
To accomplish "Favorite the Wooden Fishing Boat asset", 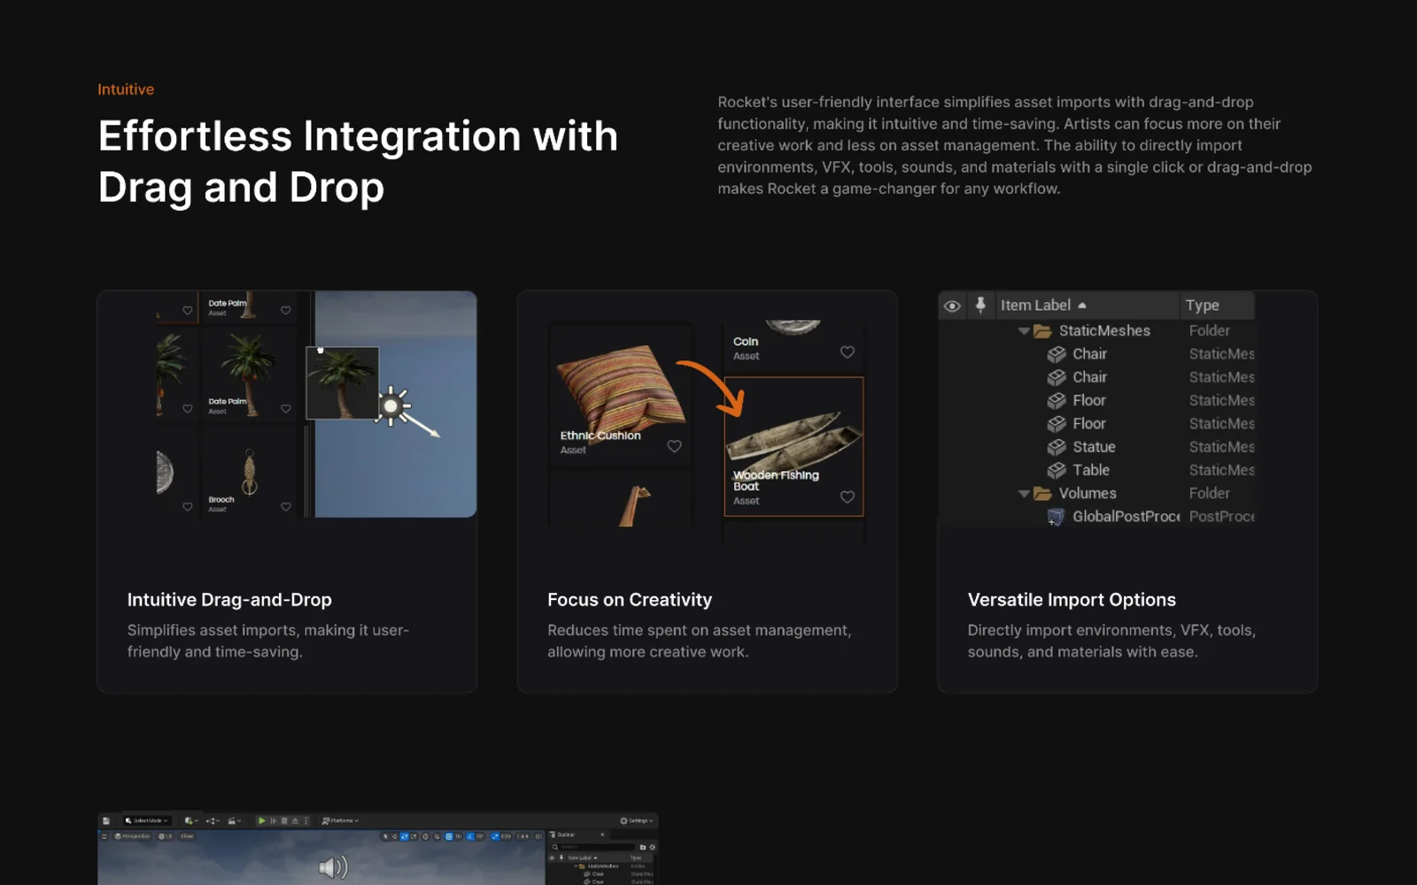I will (847, 496).
